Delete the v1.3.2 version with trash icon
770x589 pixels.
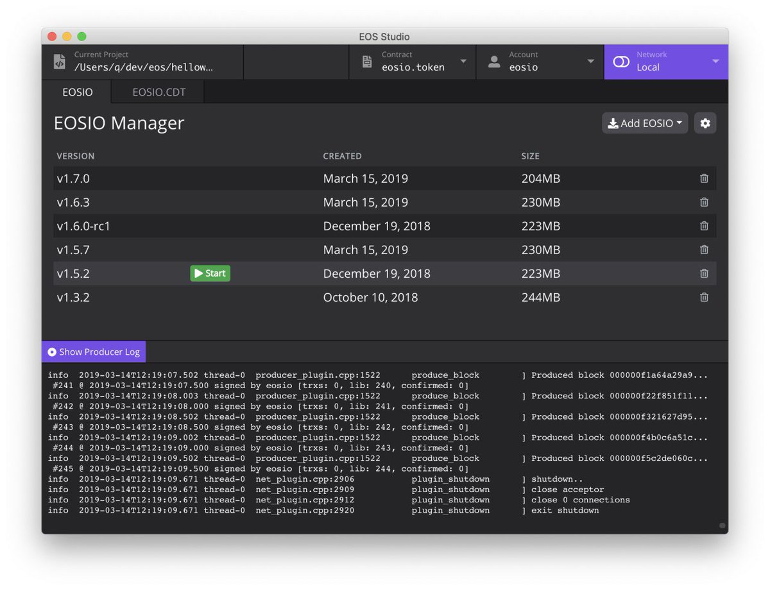(x=703, y=297)
